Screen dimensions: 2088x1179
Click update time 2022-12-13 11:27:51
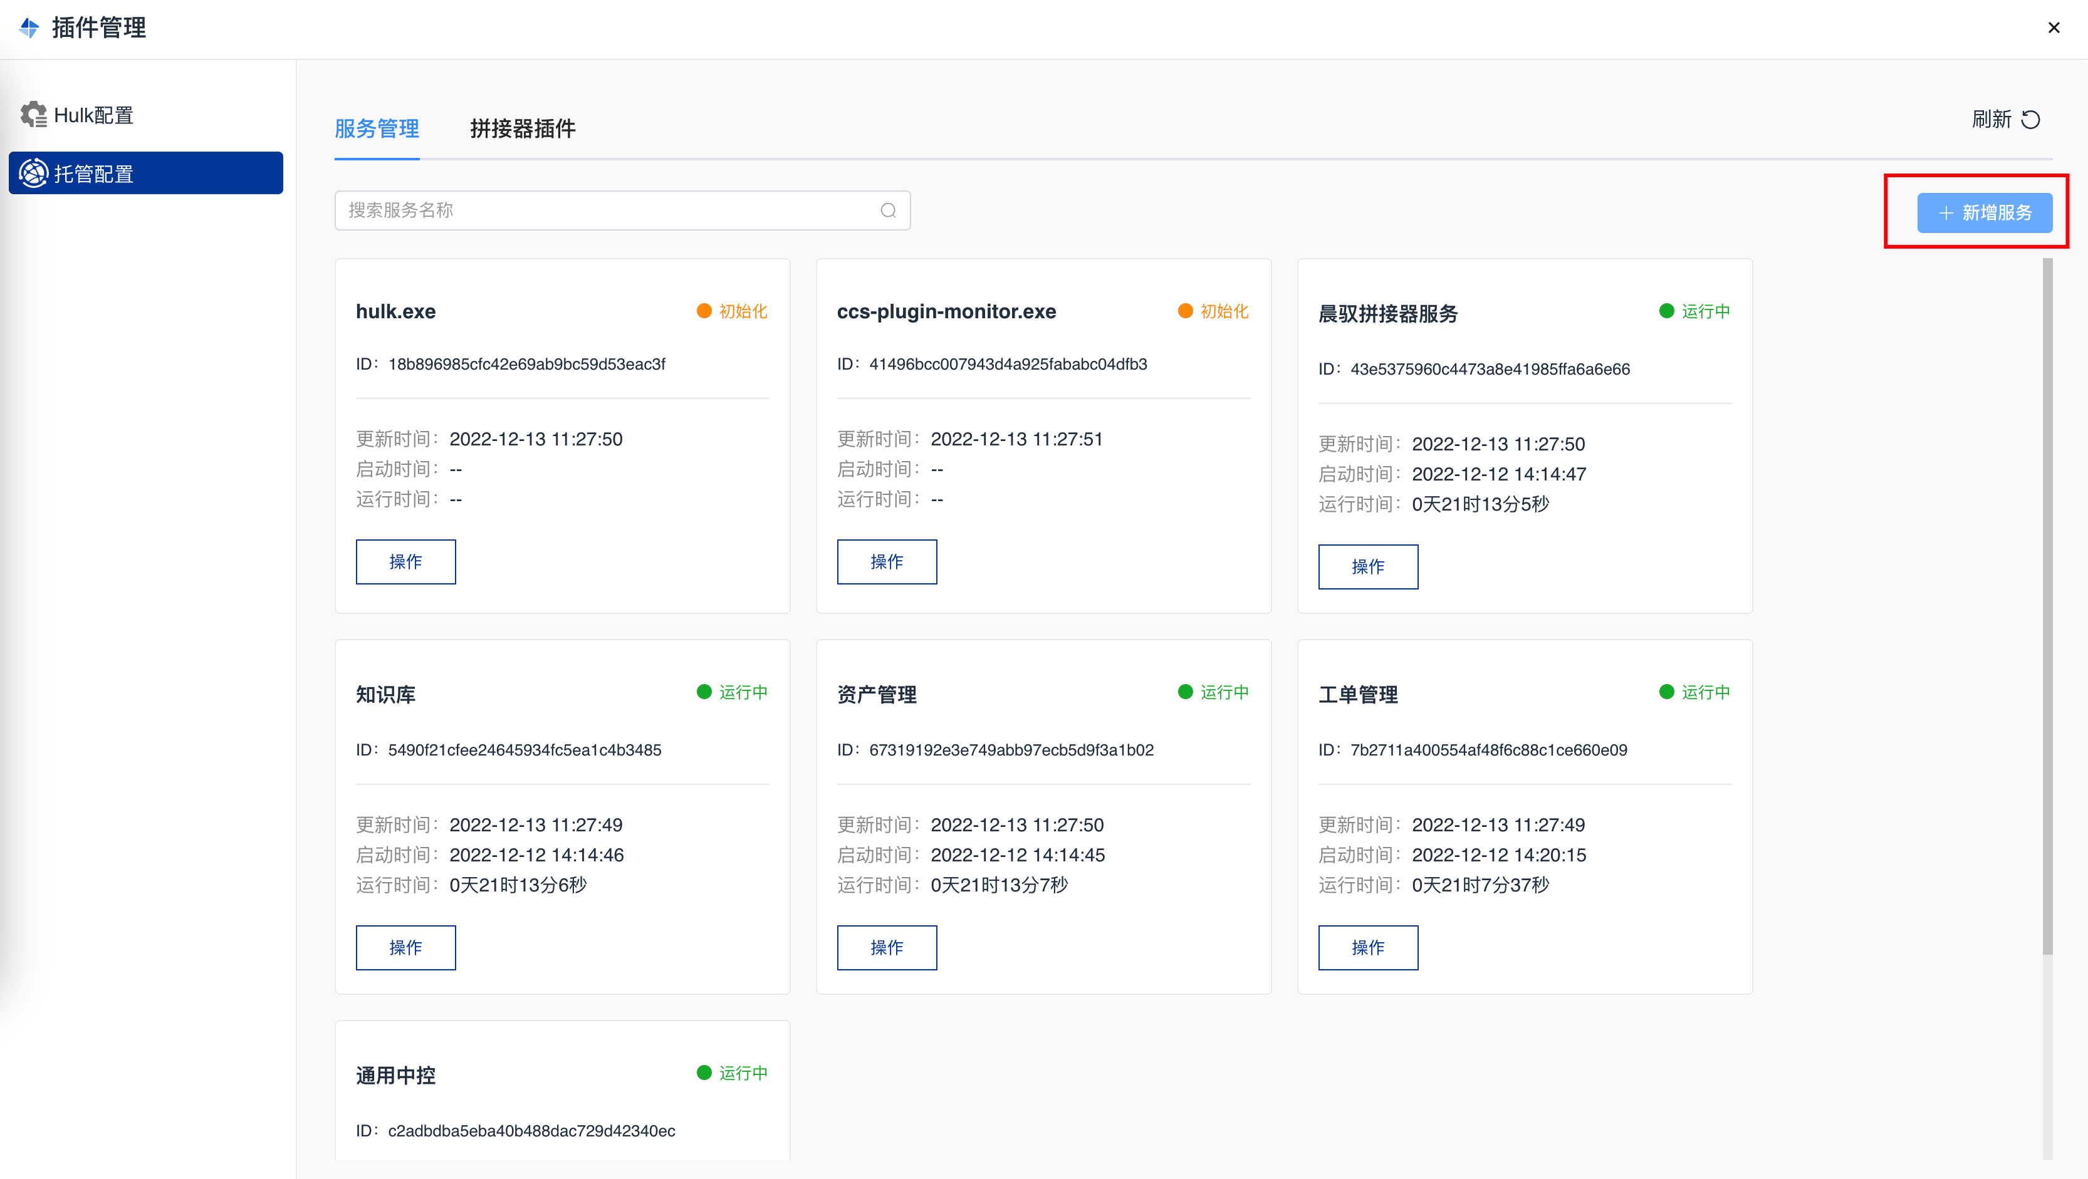tap(1017, 439)
